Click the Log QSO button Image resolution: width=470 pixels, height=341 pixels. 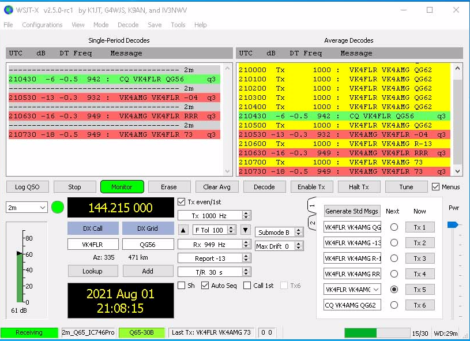[27, 187]
